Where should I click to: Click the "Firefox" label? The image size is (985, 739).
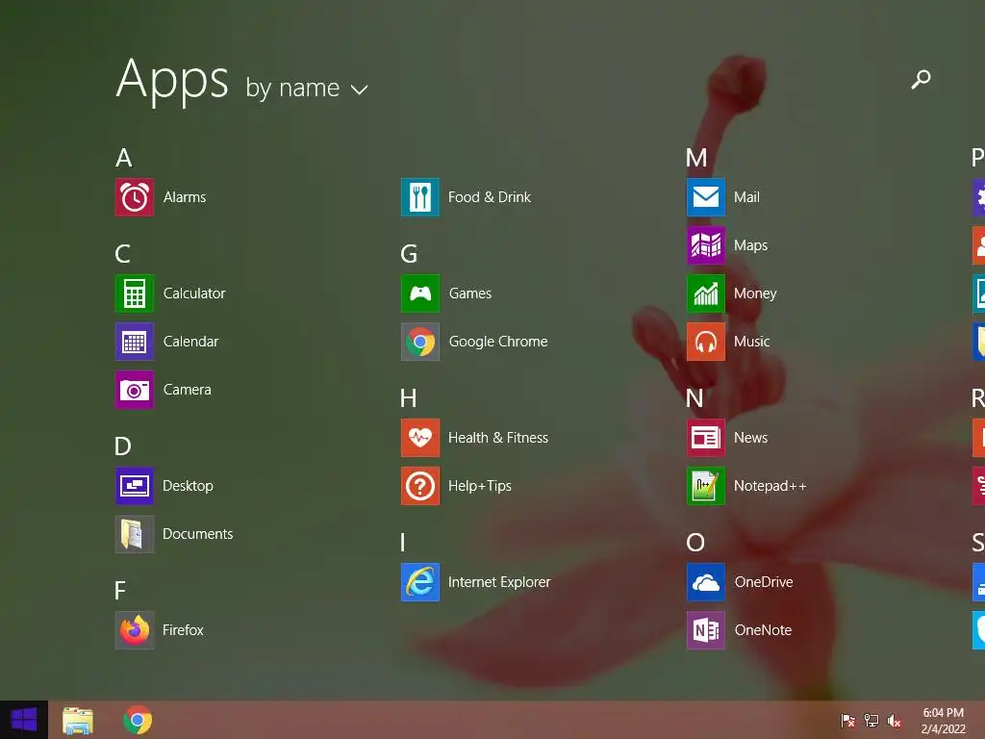click(x=183, y=630)
